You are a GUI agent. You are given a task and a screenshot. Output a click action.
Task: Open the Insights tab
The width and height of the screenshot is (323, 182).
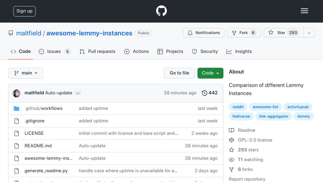239,51
